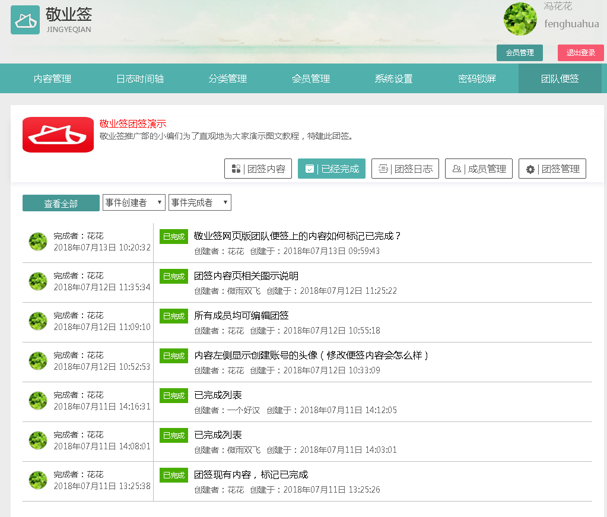Screen dimensions: 607x517
Task: Open note 团签内容页相关图示说明
Action: tap(246, 276)
